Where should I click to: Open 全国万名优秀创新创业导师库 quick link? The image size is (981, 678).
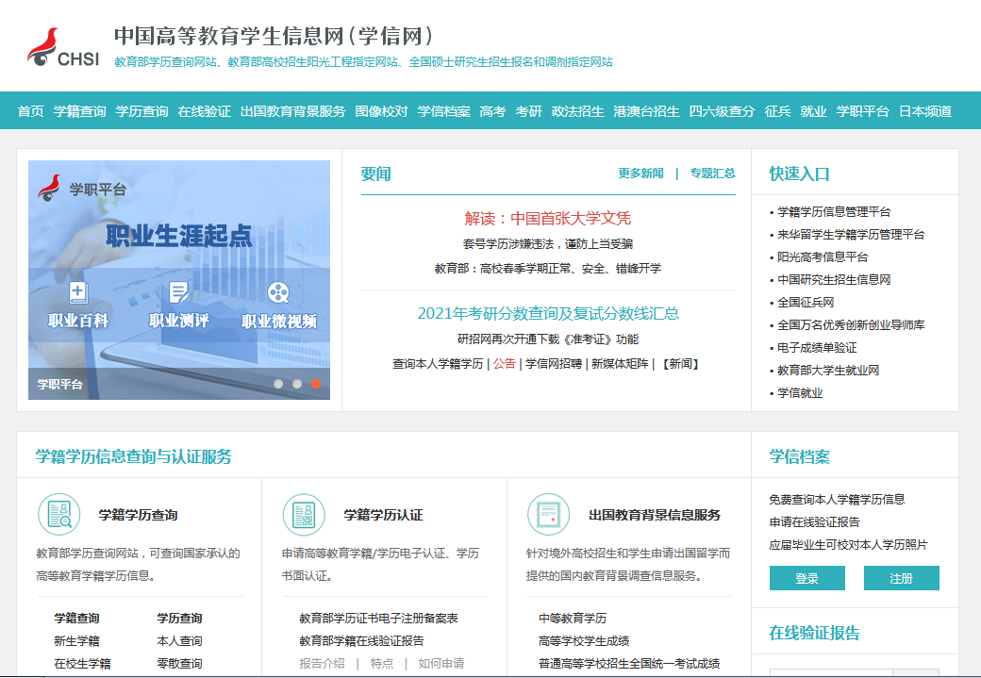tap(851, 324)
